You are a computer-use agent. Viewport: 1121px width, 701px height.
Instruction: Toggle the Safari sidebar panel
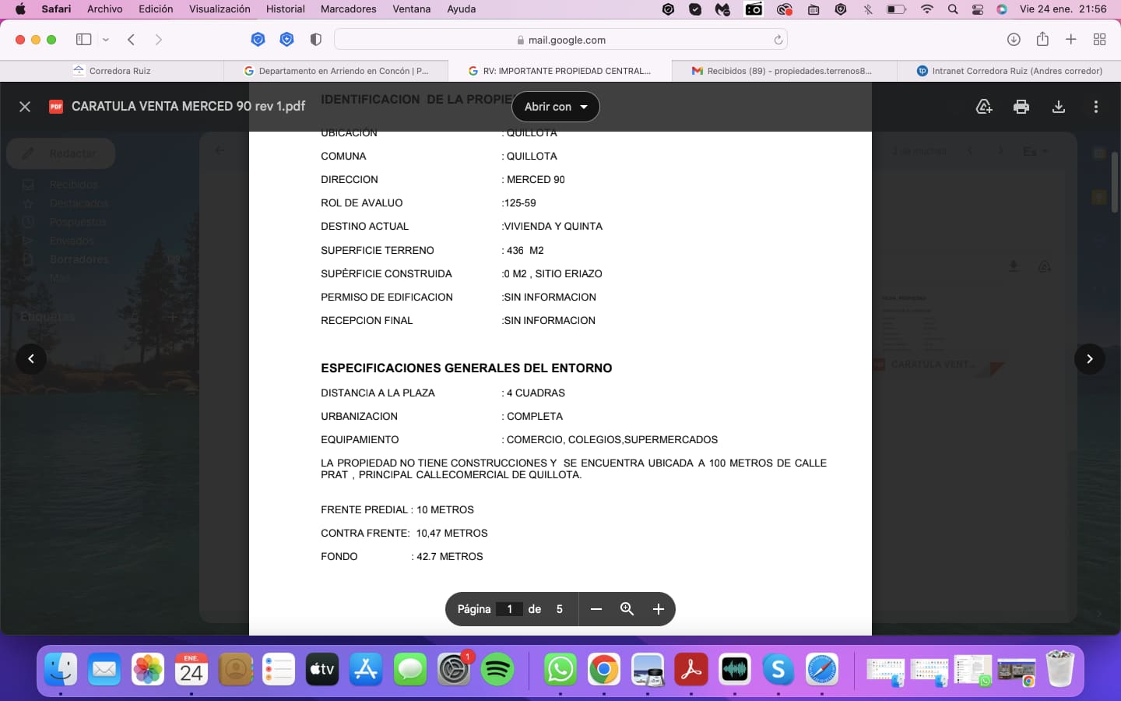pyautogui.click(x=83, y=40)
